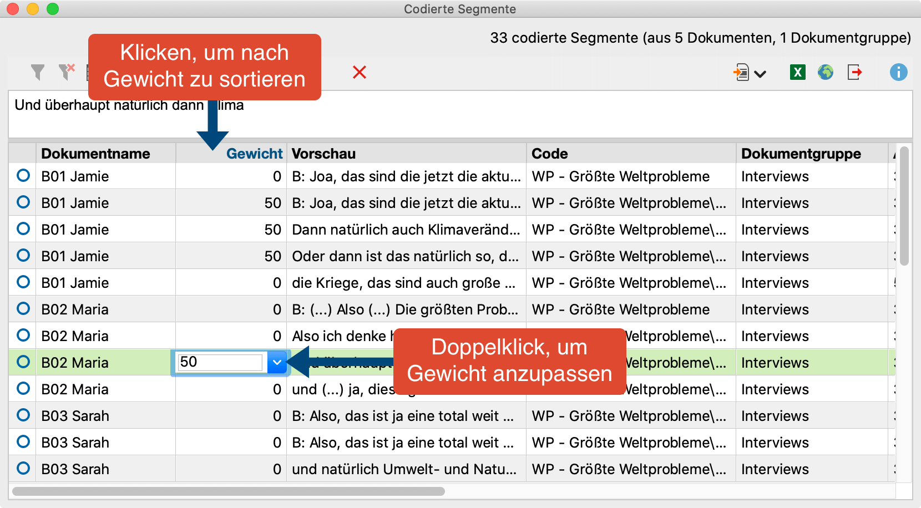Edit the weight value 50 in the input field
This screenshot has height=508, width=921.
point(219,362)
